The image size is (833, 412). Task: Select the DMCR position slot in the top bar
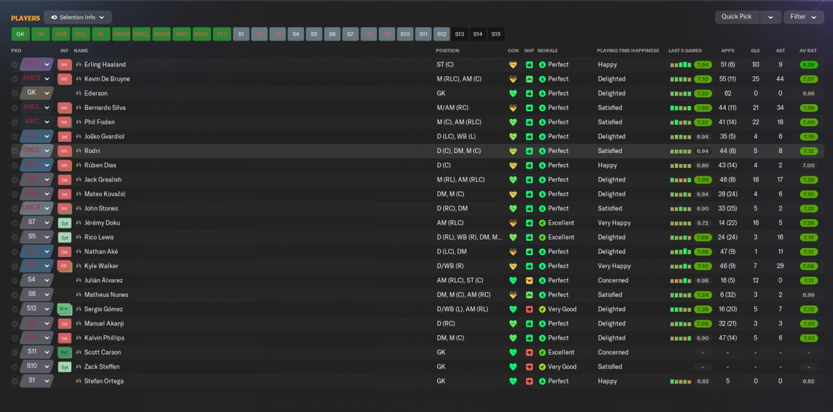click(121, 34)
